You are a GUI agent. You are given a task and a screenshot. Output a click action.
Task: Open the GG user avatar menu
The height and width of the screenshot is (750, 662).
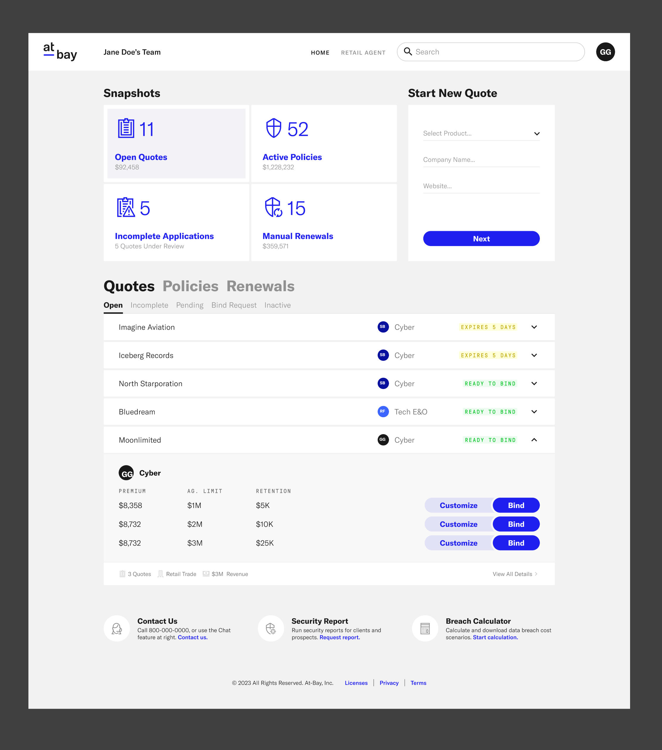[x=605, y=52]
